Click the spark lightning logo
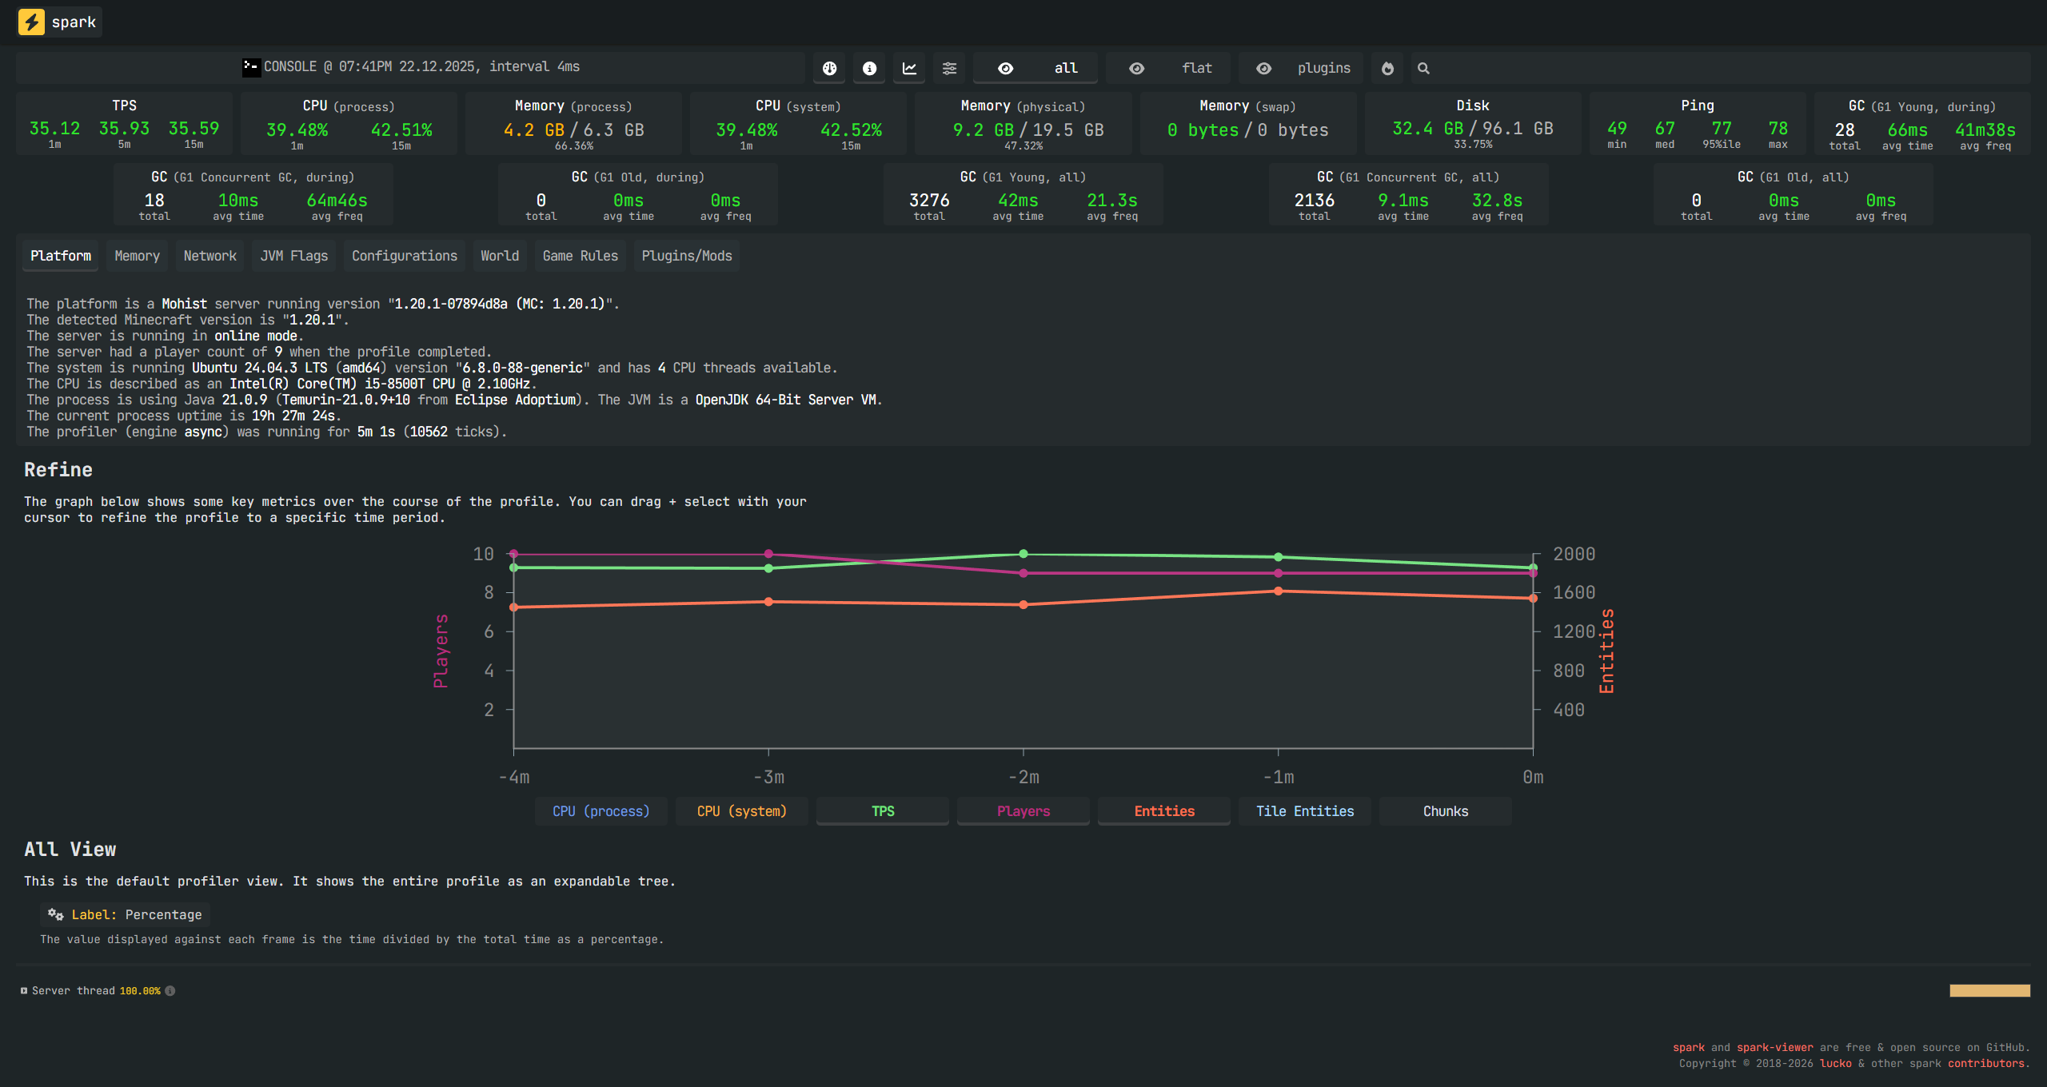 (31, 22)
